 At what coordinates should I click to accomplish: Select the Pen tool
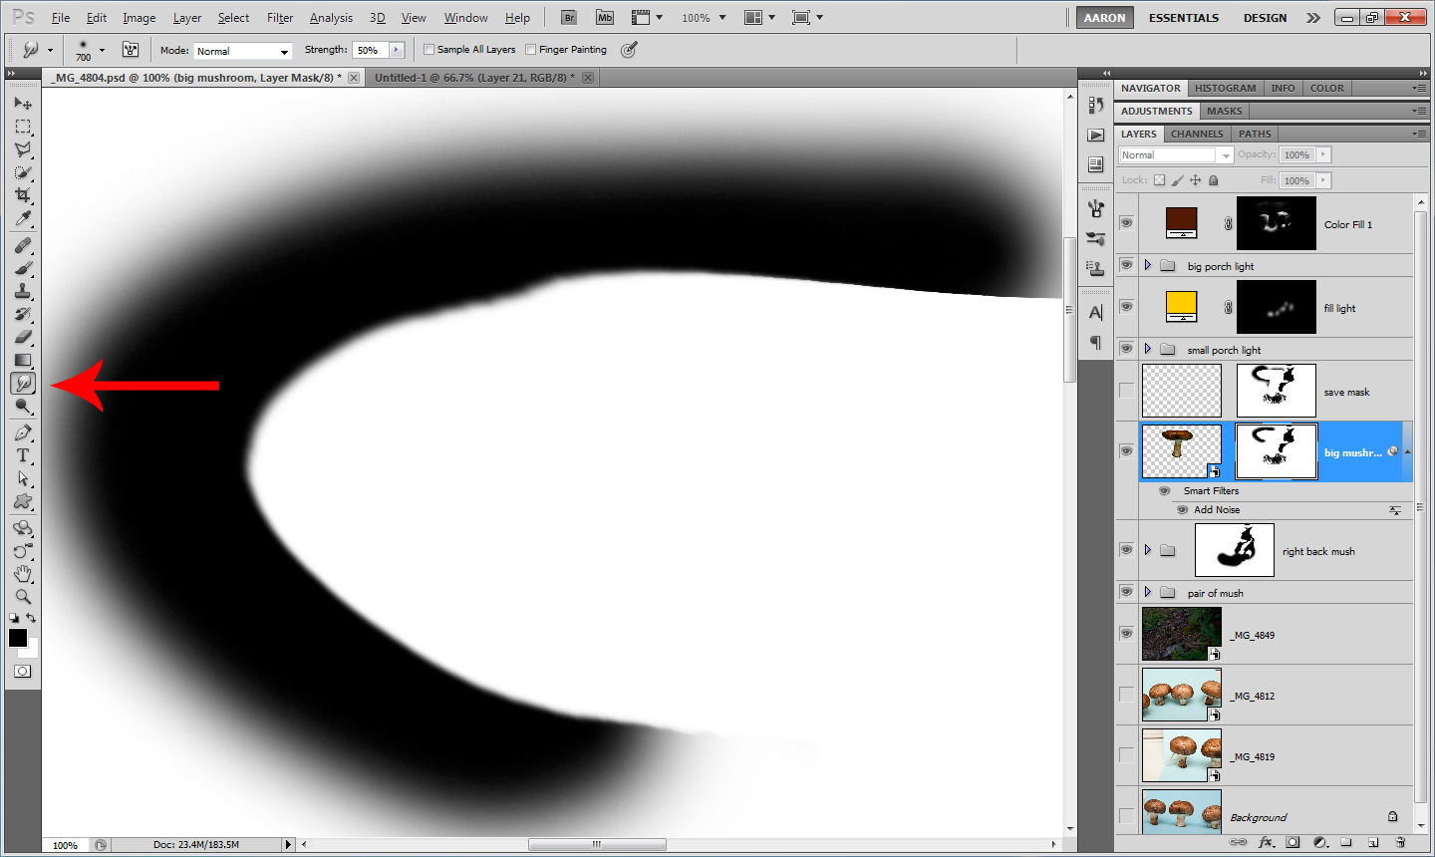point(23,432)
